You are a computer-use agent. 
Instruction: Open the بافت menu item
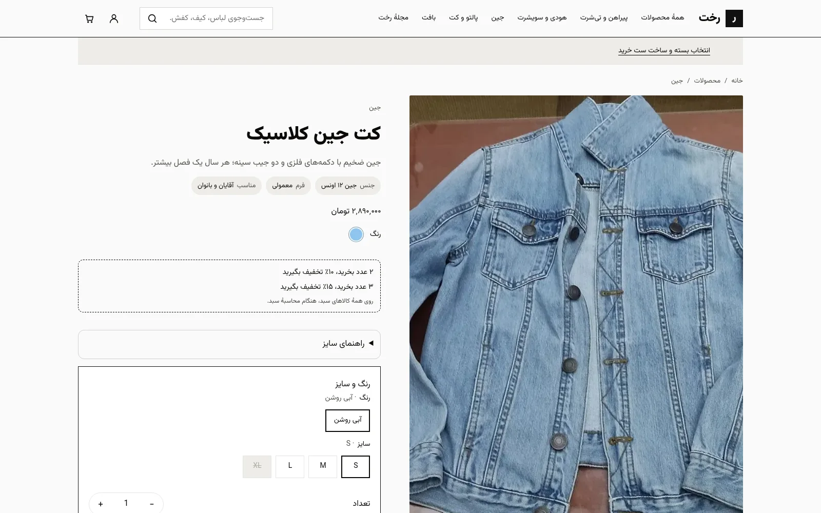429,18
